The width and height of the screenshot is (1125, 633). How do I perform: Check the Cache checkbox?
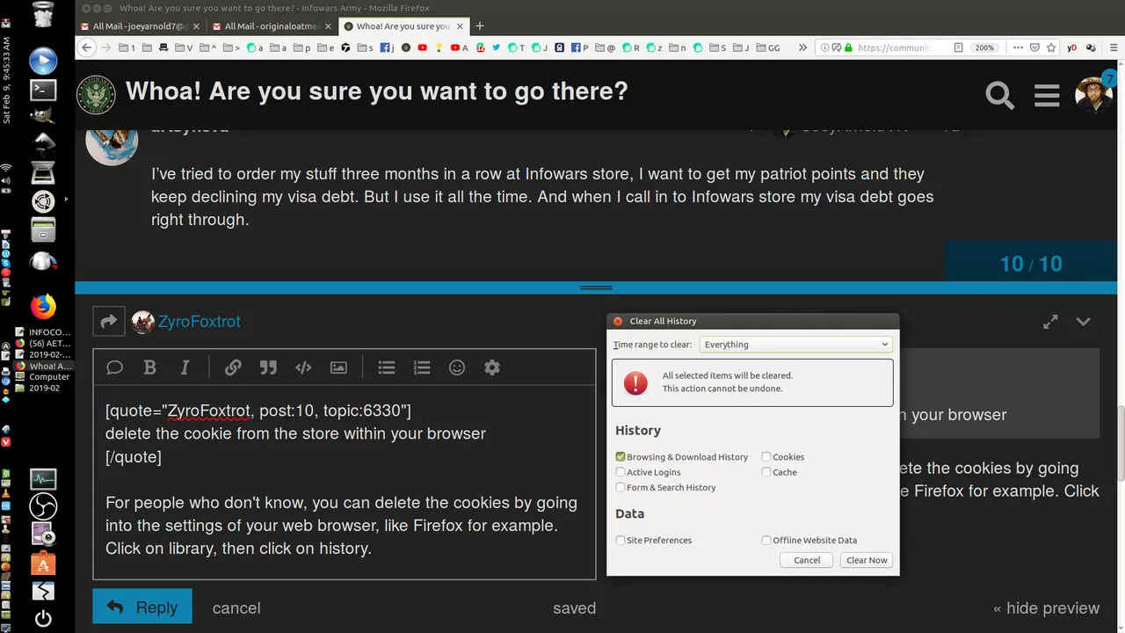766,472
